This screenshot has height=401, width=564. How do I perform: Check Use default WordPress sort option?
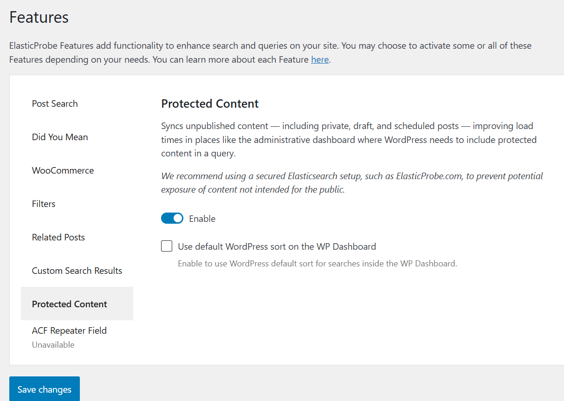[x=167, y=246]
